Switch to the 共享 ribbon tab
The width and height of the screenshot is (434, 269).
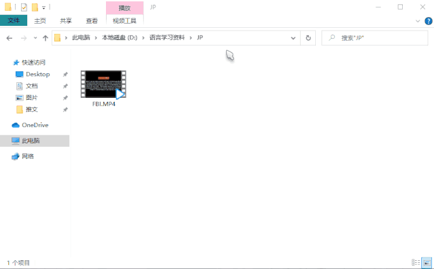[66, 21]
